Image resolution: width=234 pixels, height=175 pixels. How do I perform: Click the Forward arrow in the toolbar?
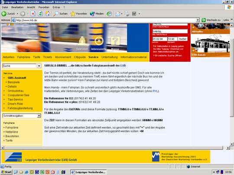[x=23, y=14]
